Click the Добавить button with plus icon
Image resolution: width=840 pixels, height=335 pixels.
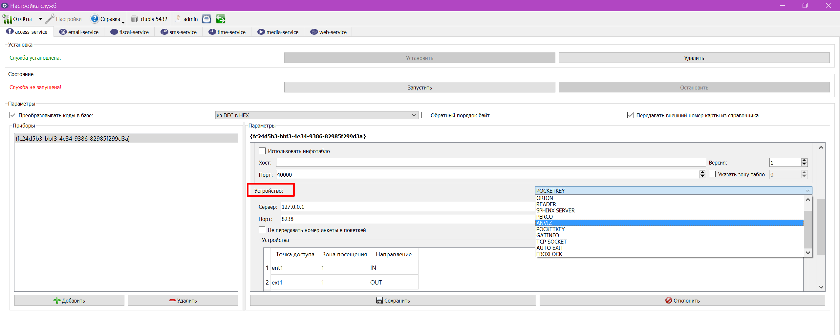[x=69, y=301]
